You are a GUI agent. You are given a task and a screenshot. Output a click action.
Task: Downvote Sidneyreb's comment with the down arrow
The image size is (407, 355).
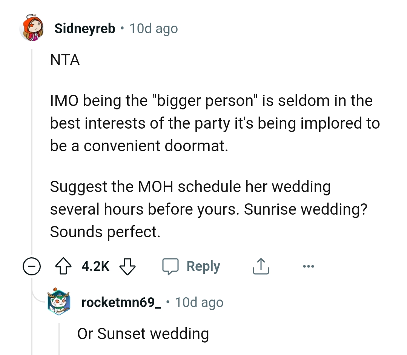[127, 266]
